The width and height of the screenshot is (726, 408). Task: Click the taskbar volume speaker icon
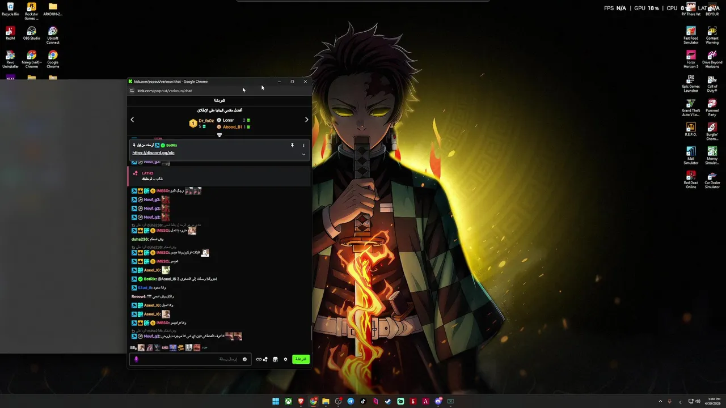tap(698, 401)
